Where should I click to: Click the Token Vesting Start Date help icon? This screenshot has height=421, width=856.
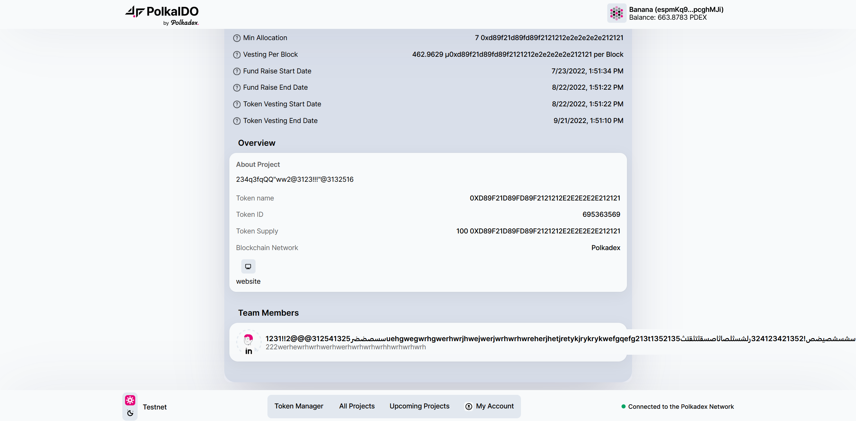(237, 104)
